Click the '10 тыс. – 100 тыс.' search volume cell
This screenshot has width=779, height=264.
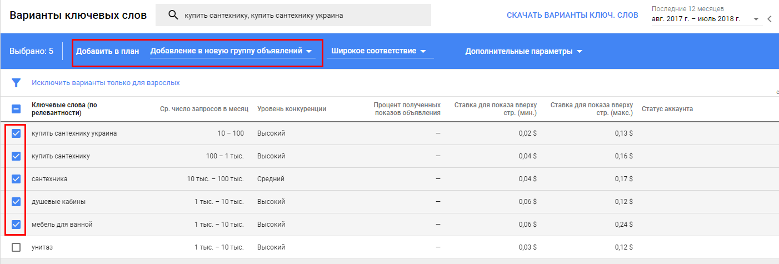coord(216,179)
